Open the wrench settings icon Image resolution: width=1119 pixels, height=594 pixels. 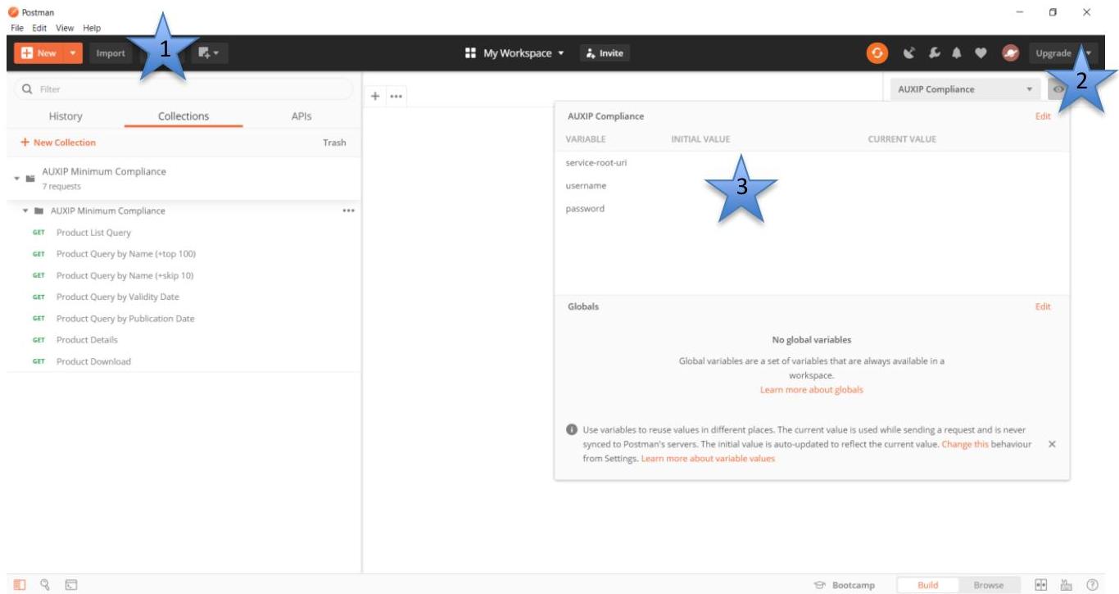[x=933, y=53]
